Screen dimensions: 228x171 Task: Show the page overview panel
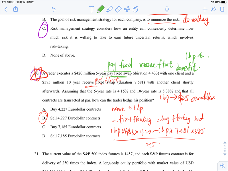pos(222,9)
